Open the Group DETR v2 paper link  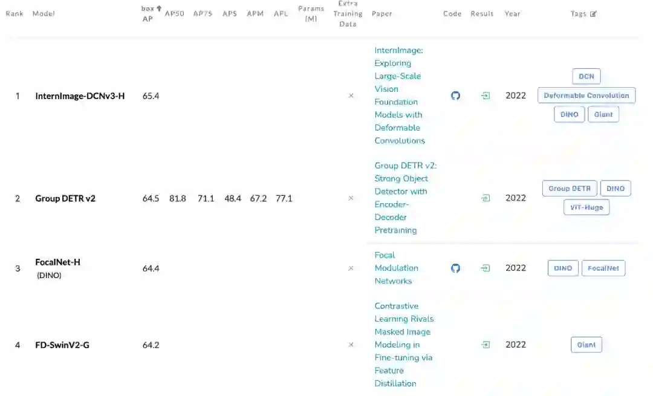tap(401, 198)
